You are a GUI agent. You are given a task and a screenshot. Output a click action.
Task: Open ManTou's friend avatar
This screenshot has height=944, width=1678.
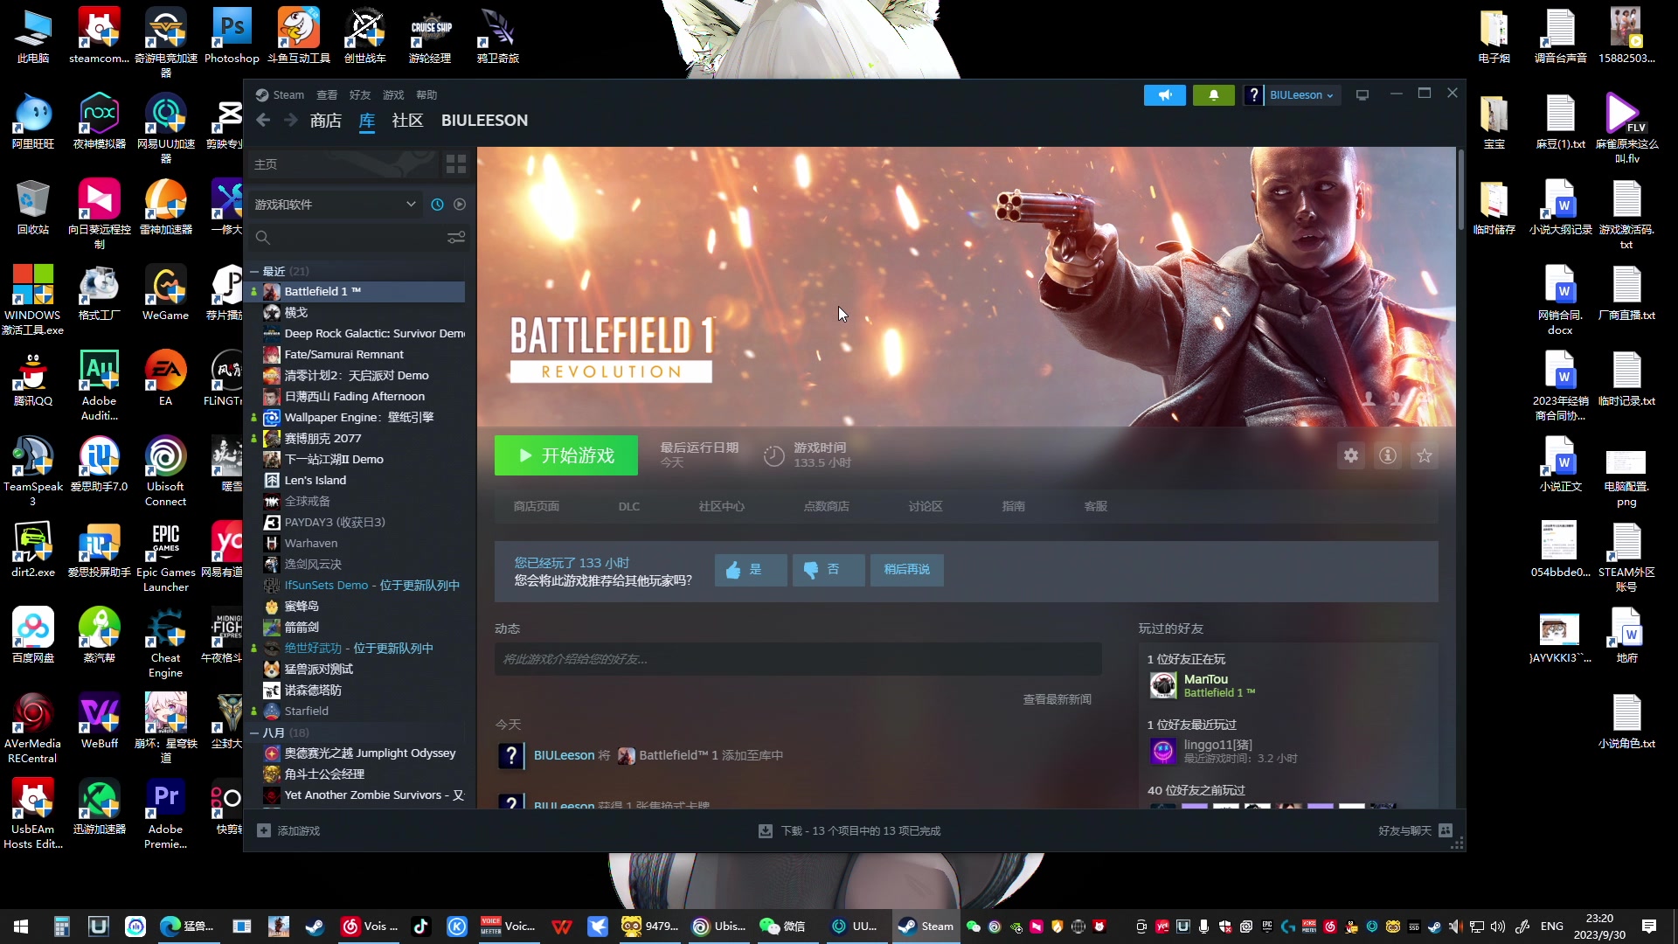(x=1163, y=685)
